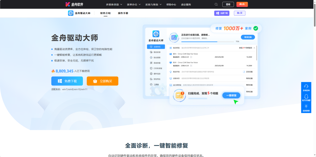The image size is (316, 157).
Task: Click the 金舟驱动大师 gear product icon
Action: click(71, 13)
